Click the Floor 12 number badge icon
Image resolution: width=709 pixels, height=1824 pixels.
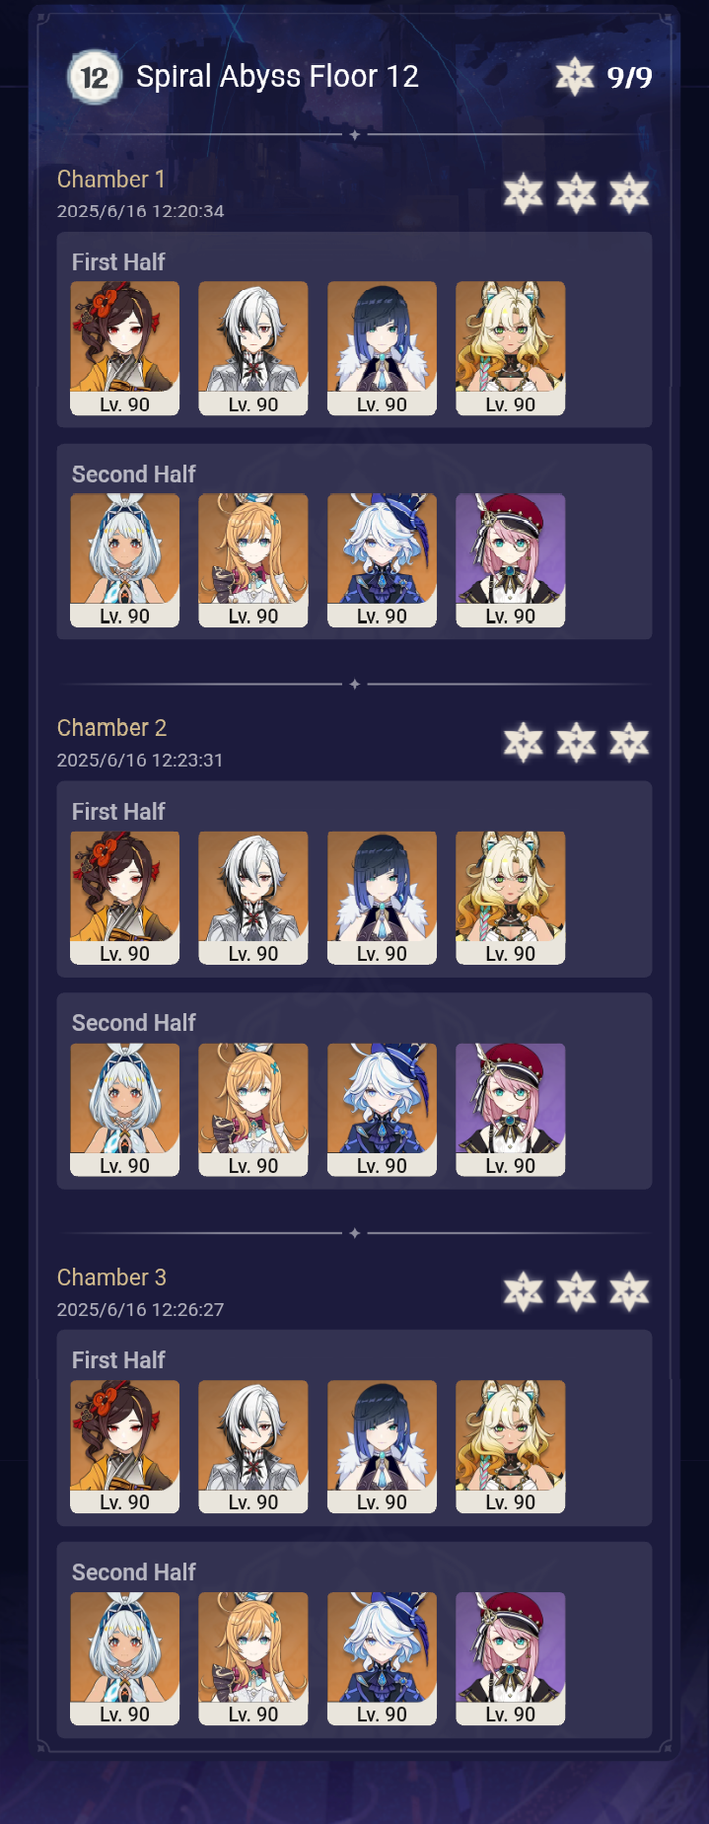click(x=94, y=77)
